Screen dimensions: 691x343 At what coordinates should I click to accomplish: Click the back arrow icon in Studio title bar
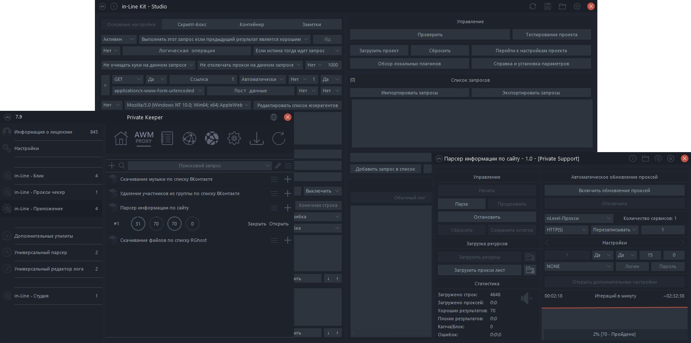coord(114,6)
